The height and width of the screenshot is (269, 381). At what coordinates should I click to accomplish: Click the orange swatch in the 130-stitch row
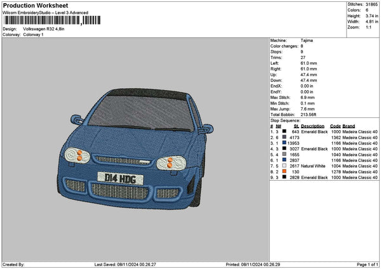tap(284, 171)
